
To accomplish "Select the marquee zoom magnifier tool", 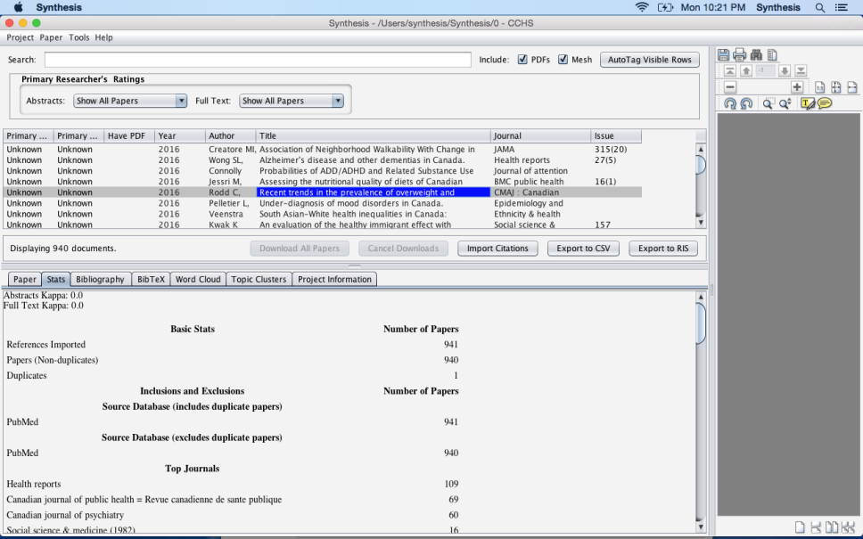I will point(768,103).
